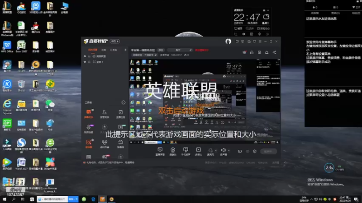The width and height of the screenshot is (362, 203).
Task: Open the Recycle Bin desktop icon
Action: 21,86
